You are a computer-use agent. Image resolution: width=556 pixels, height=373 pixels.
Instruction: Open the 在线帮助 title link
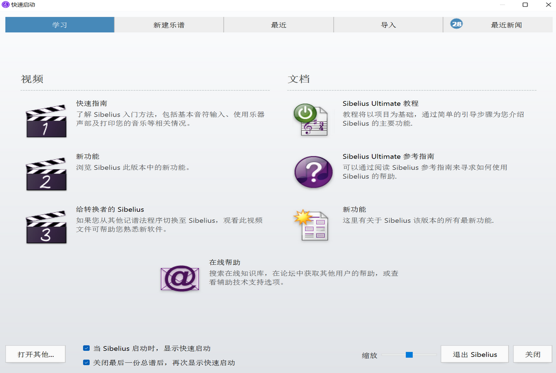coord(224,262)
